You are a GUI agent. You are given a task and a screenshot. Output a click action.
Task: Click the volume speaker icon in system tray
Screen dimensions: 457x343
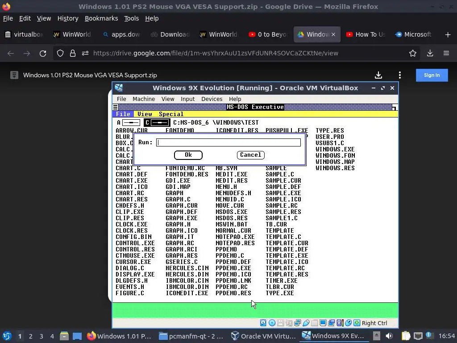pyautogui.click(x=389, y=336)
